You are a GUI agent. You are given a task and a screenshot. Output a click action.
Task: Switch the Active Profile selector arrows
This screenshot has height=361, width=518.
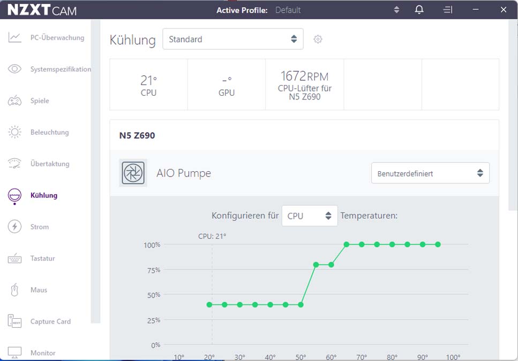pyautogui.click(x=397, y=10)
